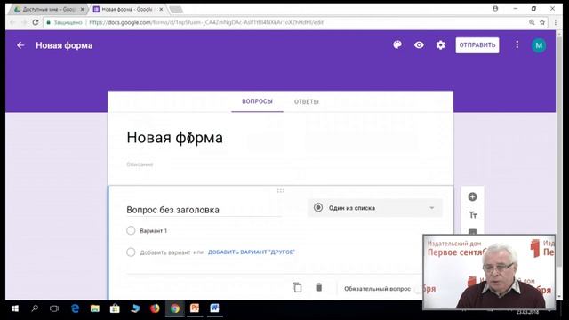Image resolution: width=569 pixels, height=320 pixels.
Task: Switch to Chrome on the taskbar
Action: (x=175, y=308)
